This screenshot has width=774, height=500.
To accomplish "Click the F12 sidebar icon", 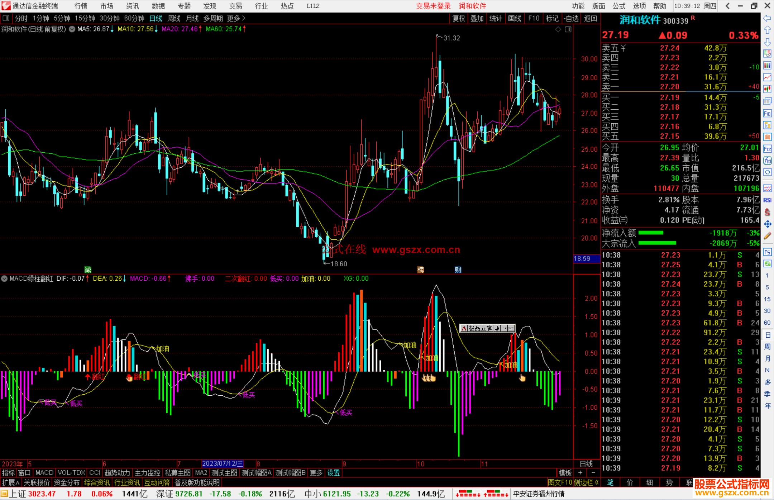I will tap(767, 149).
